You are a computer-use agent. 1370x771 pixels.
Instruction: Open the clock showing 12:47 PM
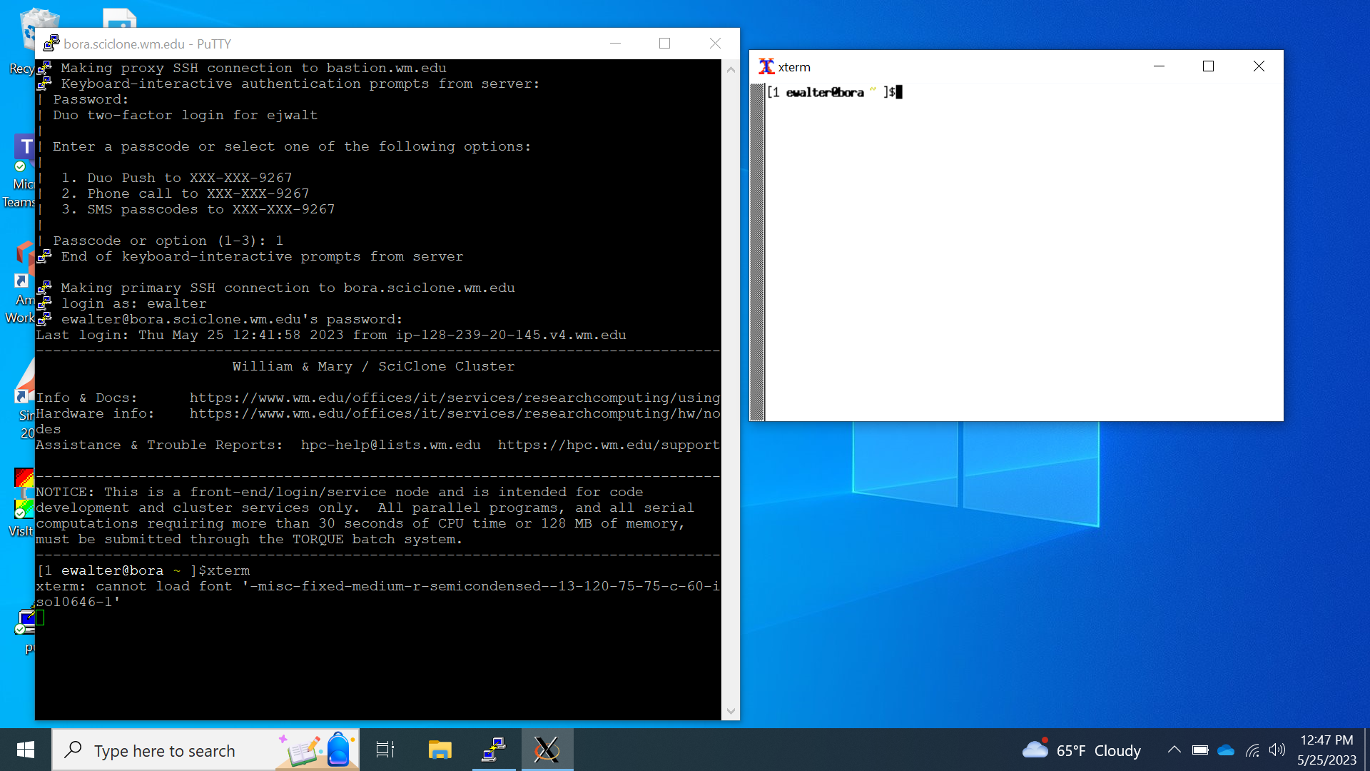point(1326,750)
